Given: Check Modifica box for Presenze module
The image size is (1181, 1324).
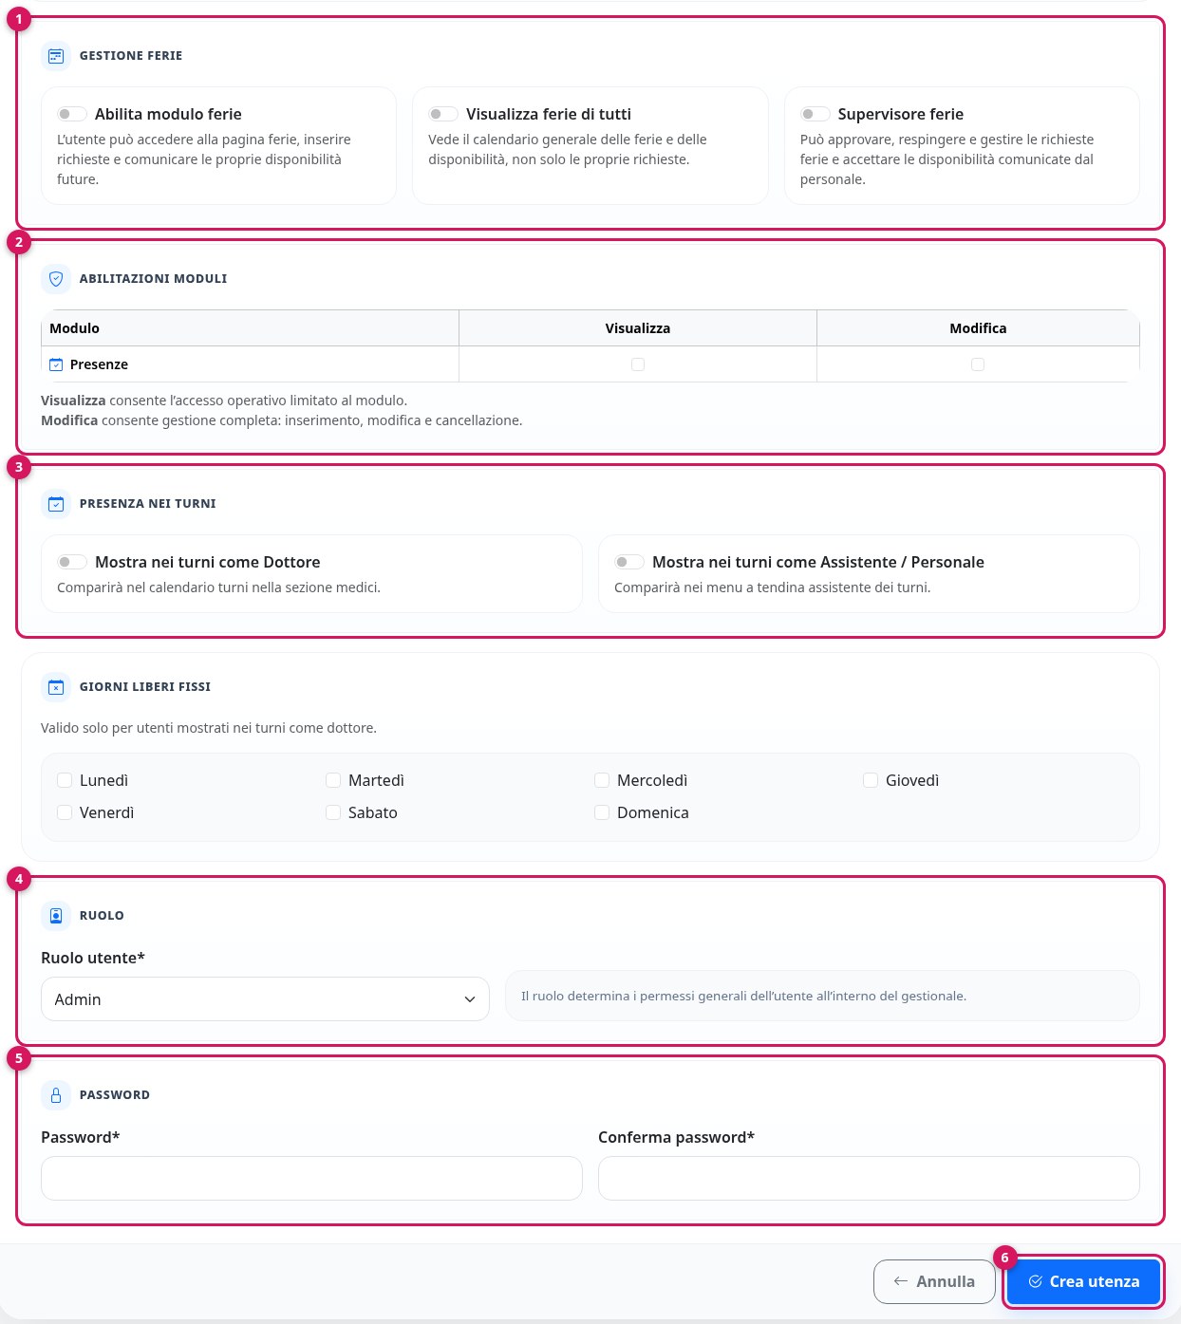Looking at the screenshot, I should pos(978,364).
